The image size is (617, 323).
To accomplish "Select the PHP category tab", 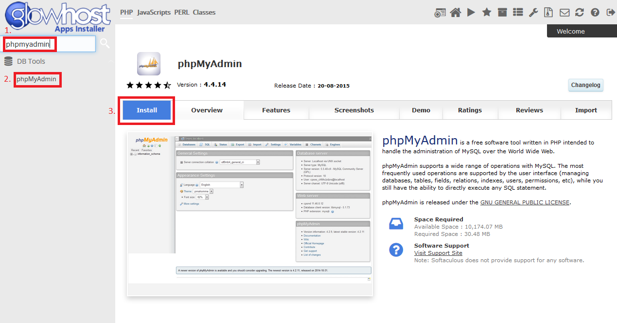I will coord(126,12).
